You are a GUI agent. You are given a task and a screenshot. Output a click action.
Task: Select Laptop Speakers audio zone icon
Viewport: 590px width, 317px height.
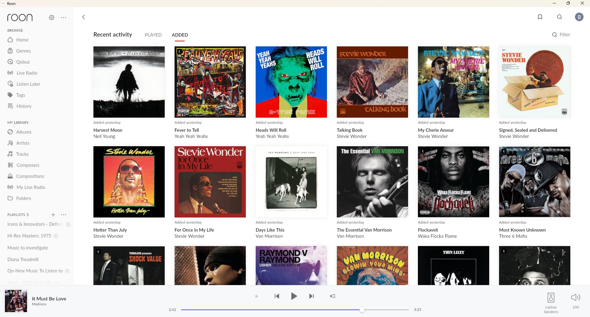coord(551,298)
